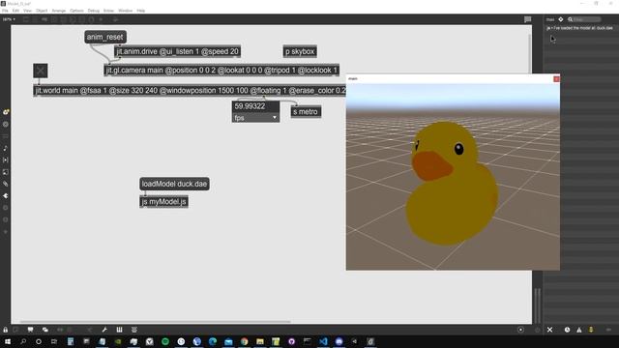The width and height of the screenshot is (619, 348).
Task: Open Discord from the taskbar
Action: tap(339, 341)
